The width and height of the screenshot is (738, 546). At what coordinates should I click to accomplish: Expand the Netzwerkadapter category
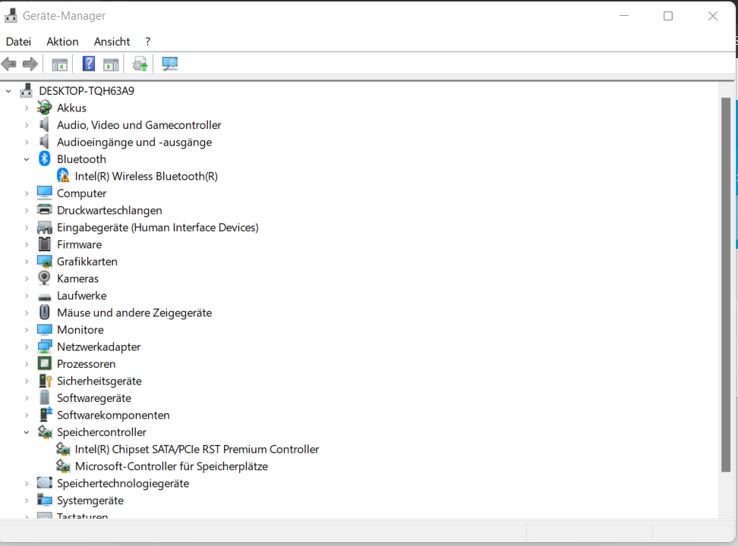[27, 347]
